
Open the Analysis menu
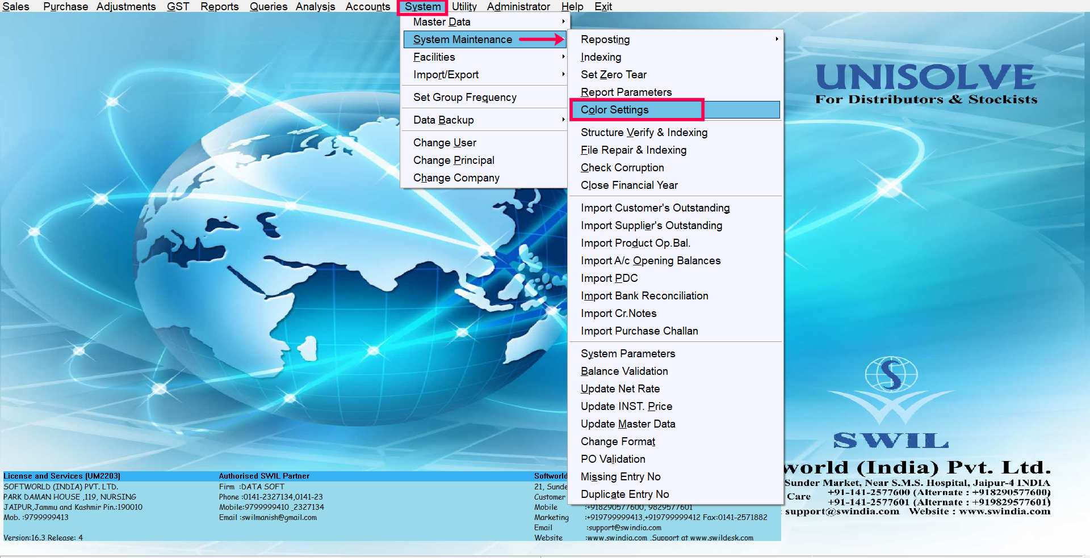[315, 6]
